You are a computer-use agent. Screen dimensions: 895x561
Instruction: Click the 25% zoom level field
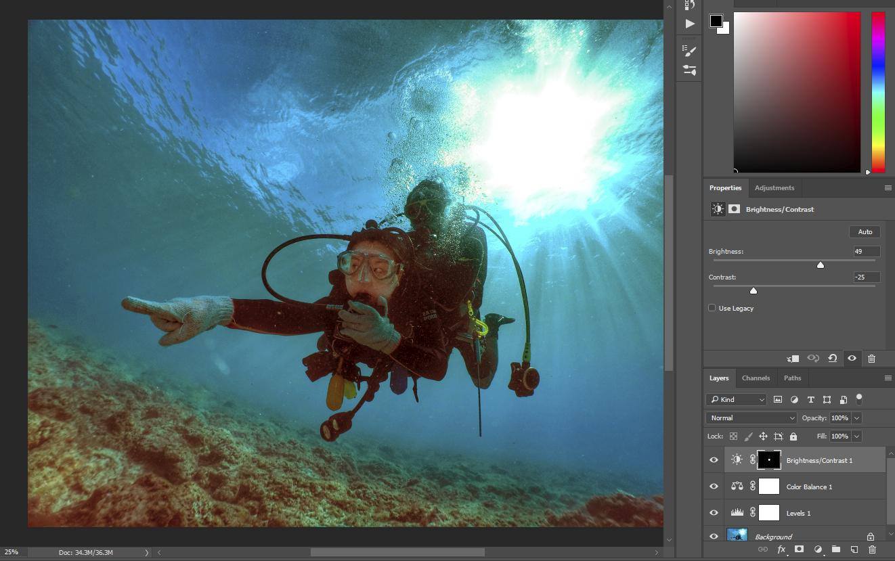12,552
